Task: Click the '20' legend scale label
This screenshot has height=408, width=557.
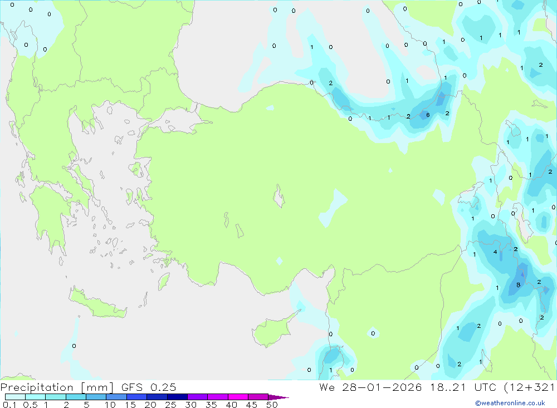Action: click(x=150, y=405)
